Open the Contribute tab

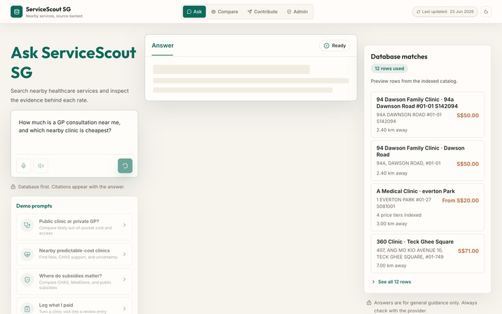pyautogui.click(x=263, y=12)
